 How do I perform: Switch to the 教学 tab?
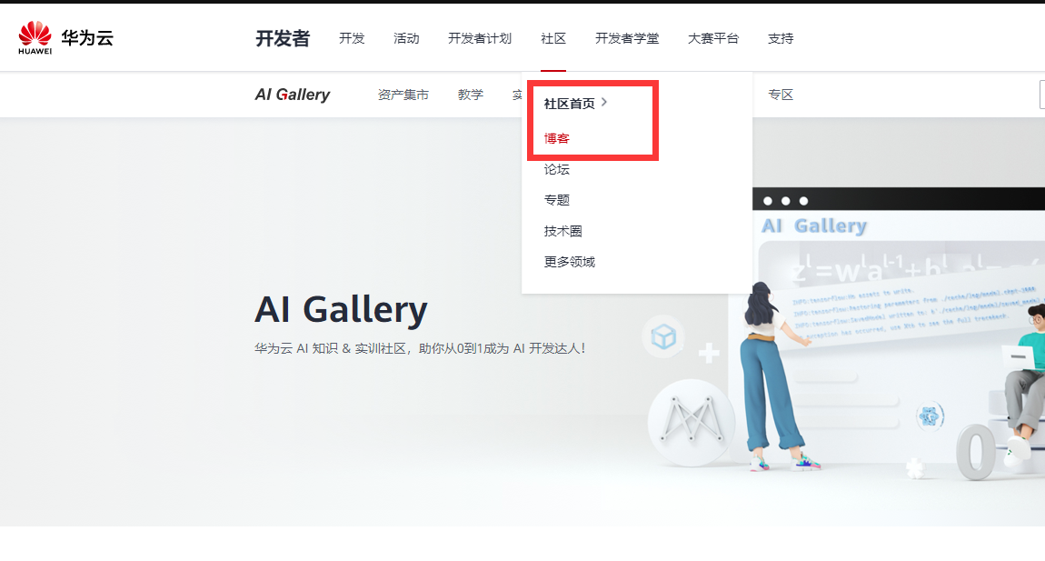(x=471, y=95)
